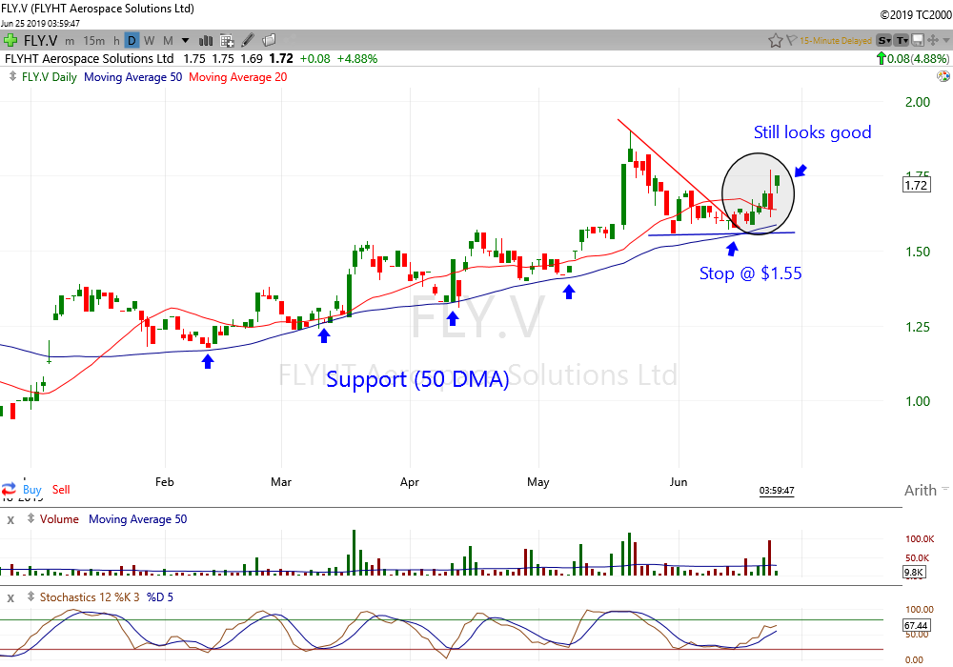Edit the Moving Average 50 price indicator
953x667 pixels.
tap(133, 77)
